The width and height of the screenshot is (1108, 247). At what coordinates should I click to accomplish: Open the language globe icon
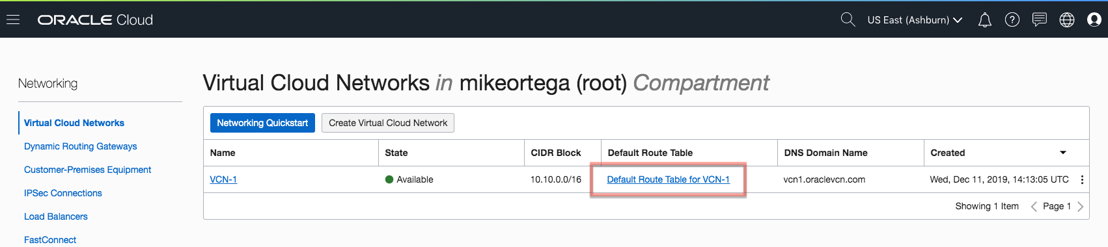[1067, 20]
